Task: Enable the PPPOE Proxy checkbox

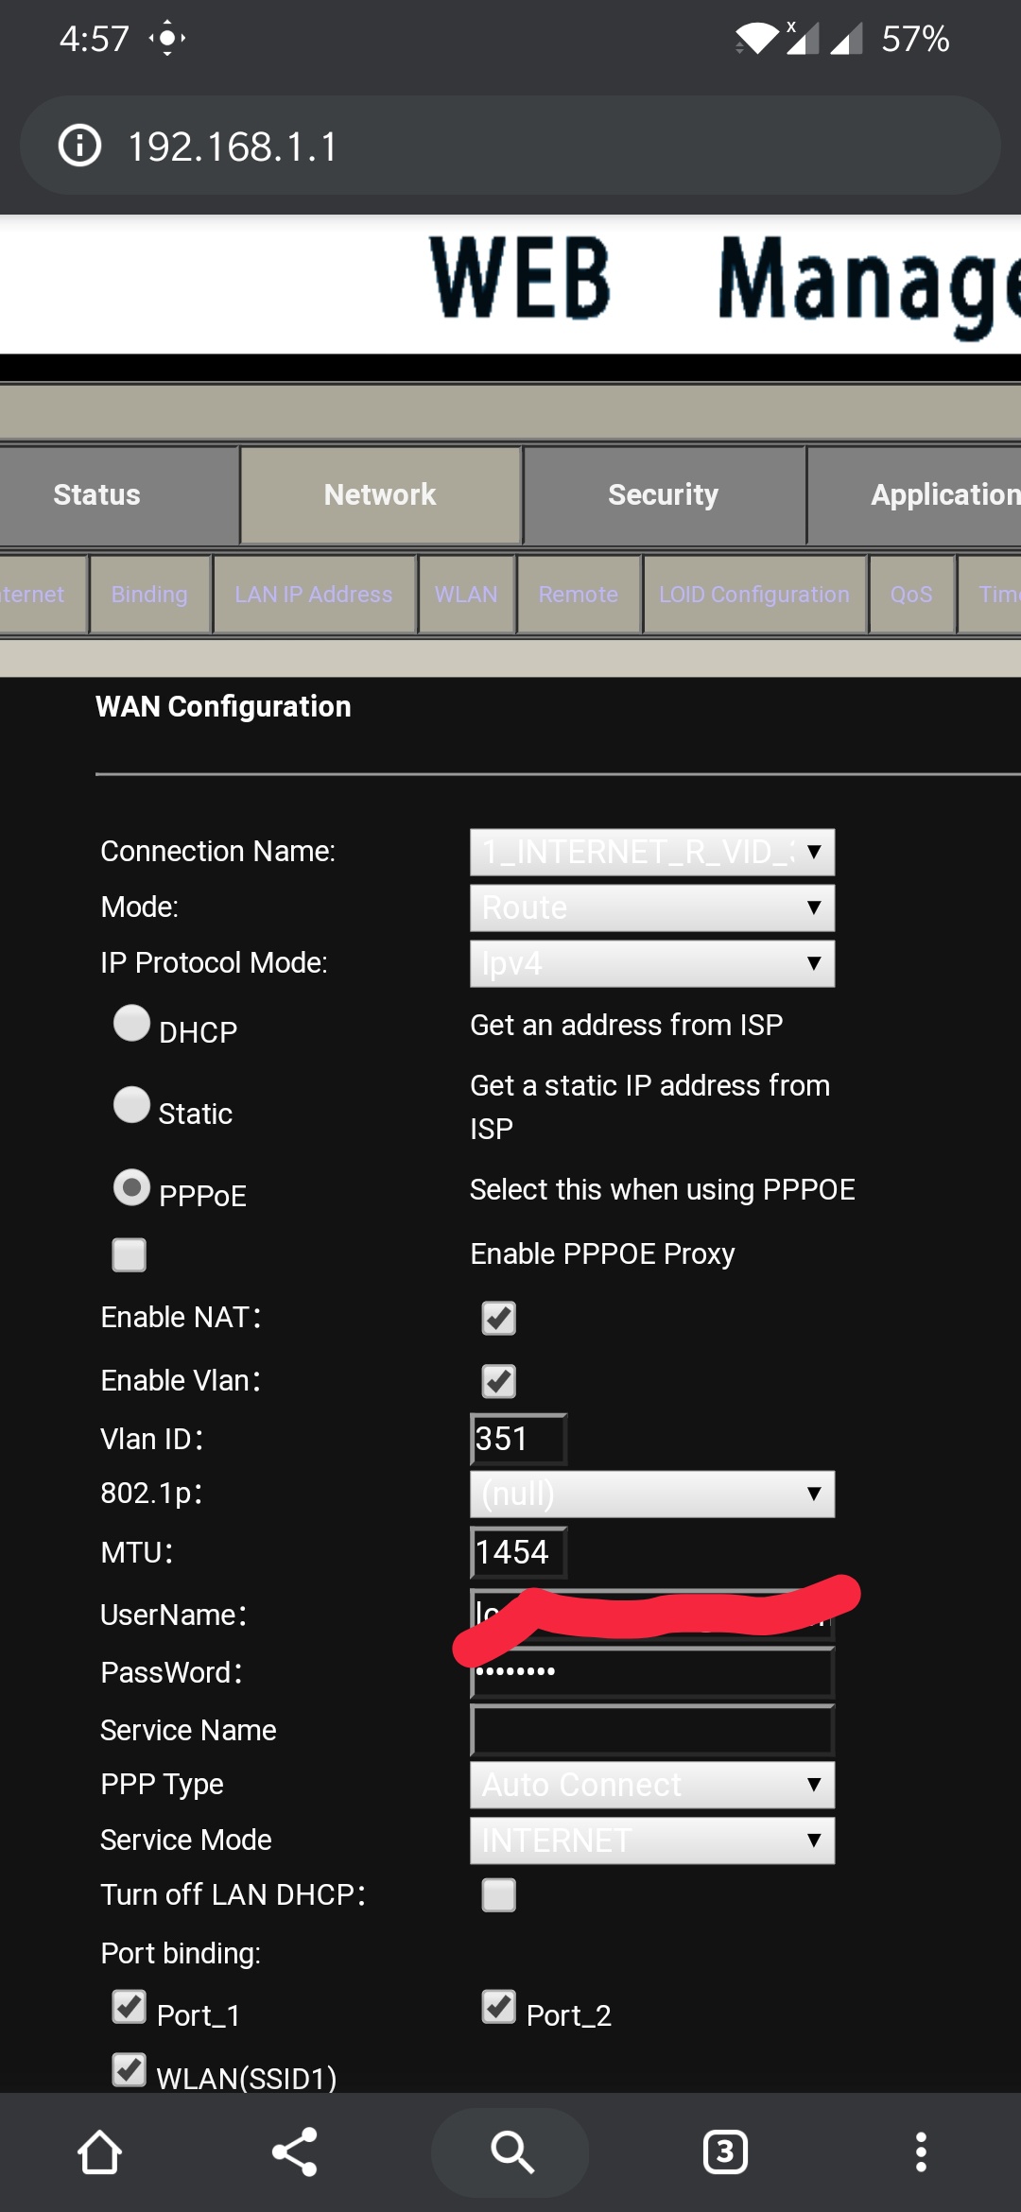Action: (x=130, y=1254)
